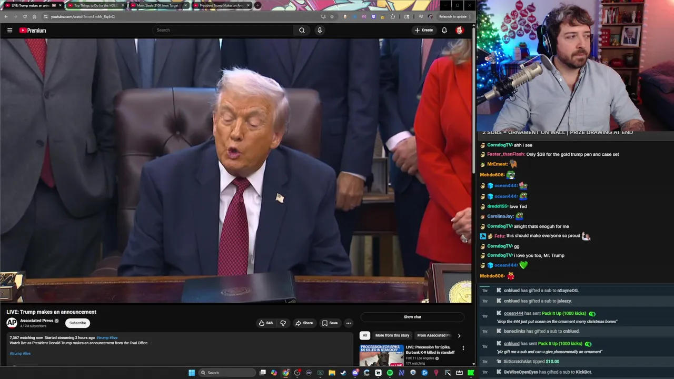The height and width of the screenshot is (379, 674).
Task: Open the Windows Start menu
Action: pos(192,373)
